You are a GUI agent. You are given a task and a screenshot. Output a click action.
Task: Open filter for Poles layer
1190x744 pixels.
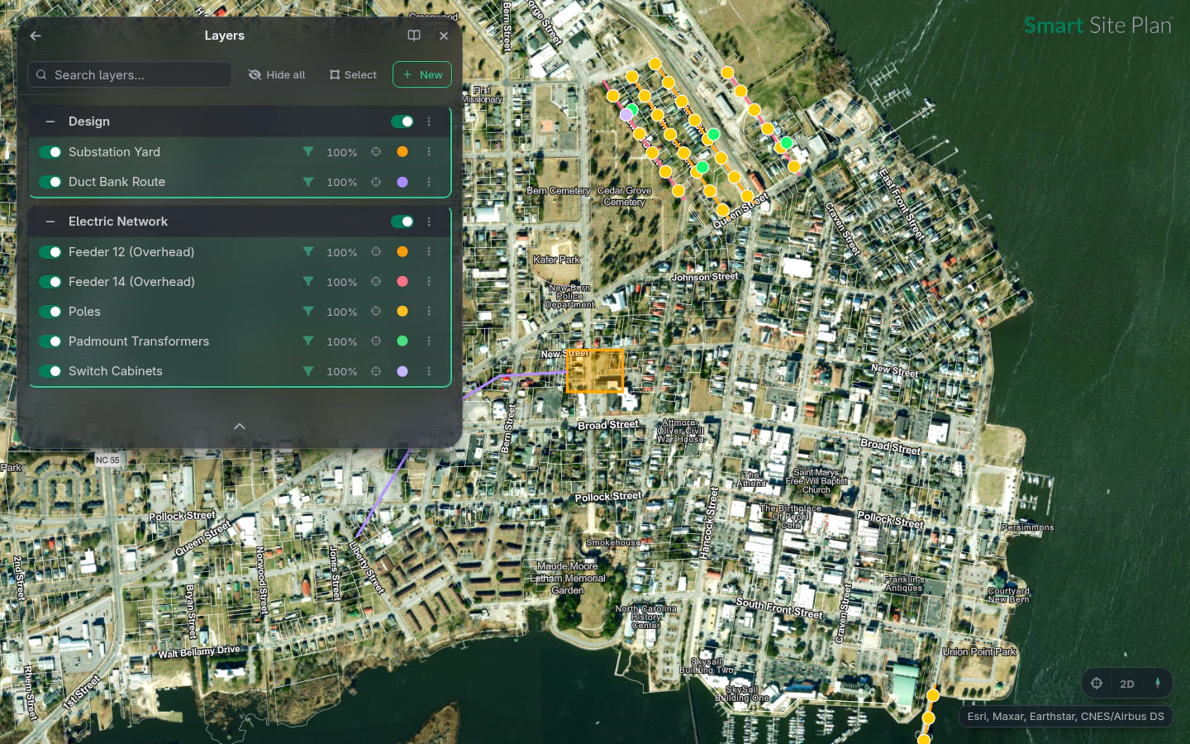[308, 312]
